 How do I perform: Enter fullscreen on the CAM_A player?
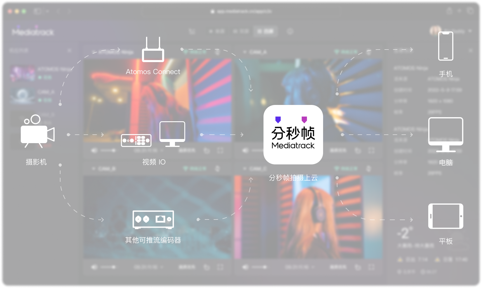(371, 150)
